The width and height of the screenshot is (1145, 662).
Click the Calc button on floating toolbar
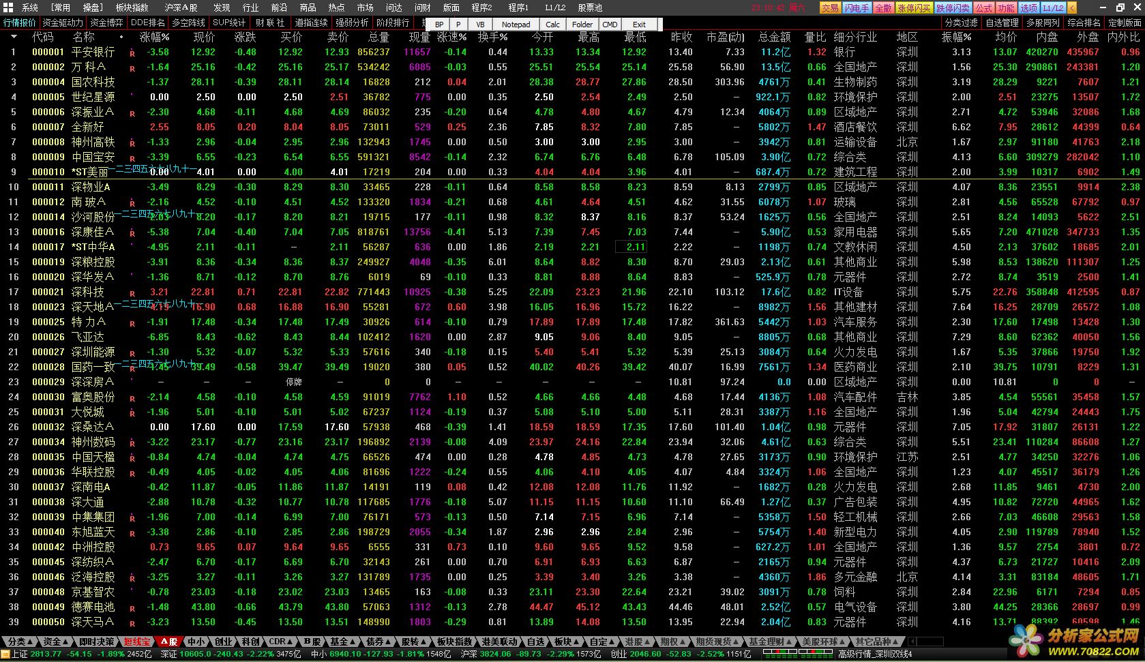[x=552, y=25]
